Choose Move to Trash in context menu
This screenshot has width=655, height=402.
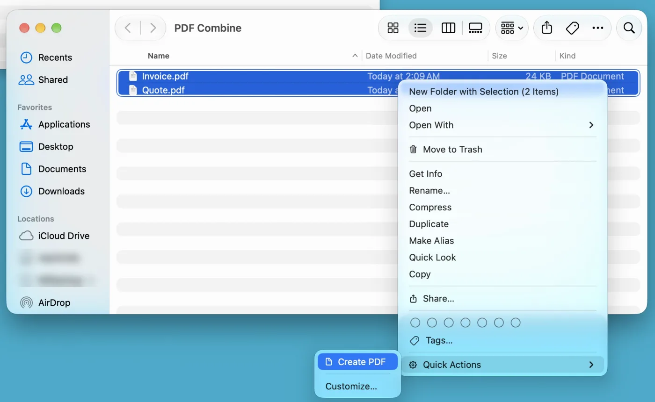coord(502,150)
